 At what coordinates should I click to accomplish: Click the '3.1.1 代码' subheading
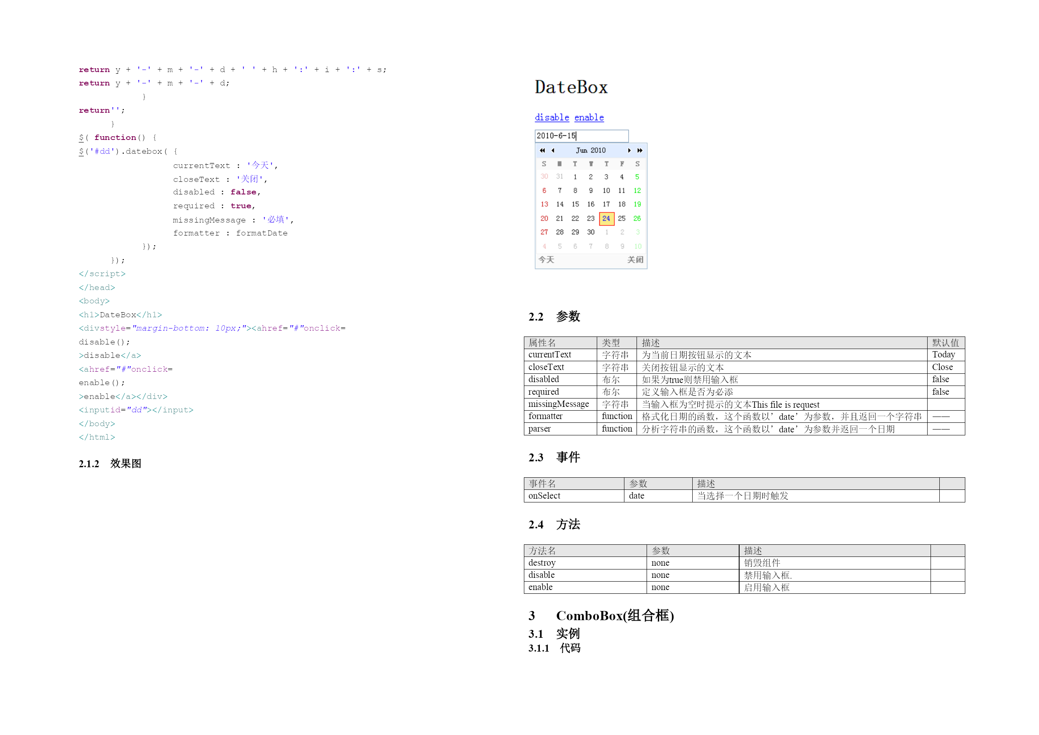coord(554,648)
